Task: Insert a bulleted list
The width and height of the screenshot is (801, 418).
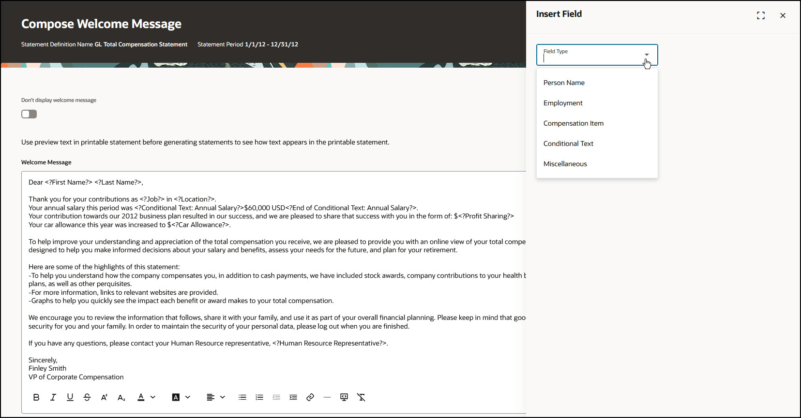Action: click(242, 397)
